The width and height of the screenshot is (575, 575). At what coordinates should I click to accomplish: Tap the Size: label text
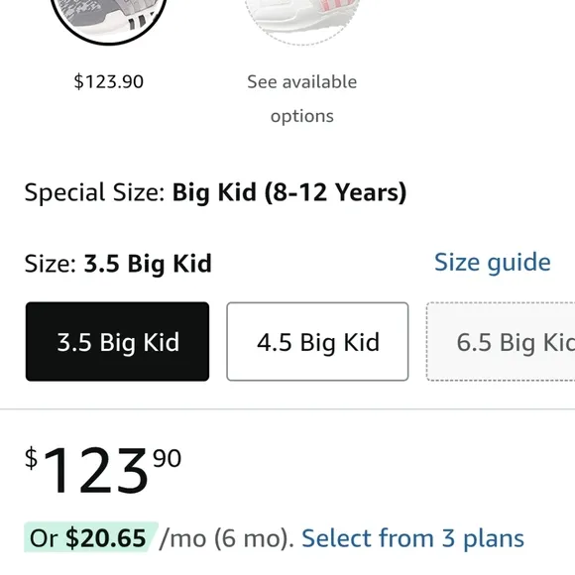pos(51,264)
